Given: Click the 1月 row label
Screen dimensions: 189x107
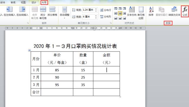Looking at the screenshot, I should coord(36,70).
